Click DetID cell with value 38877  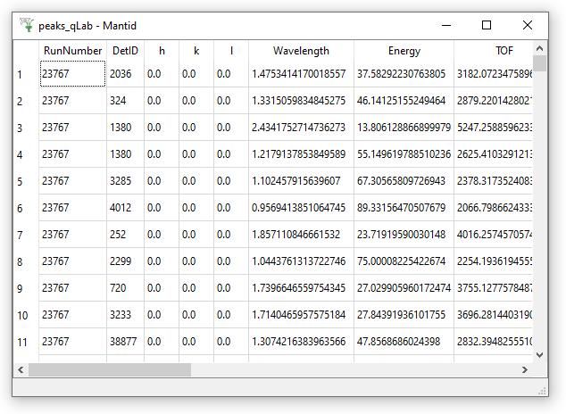[125, 342]
